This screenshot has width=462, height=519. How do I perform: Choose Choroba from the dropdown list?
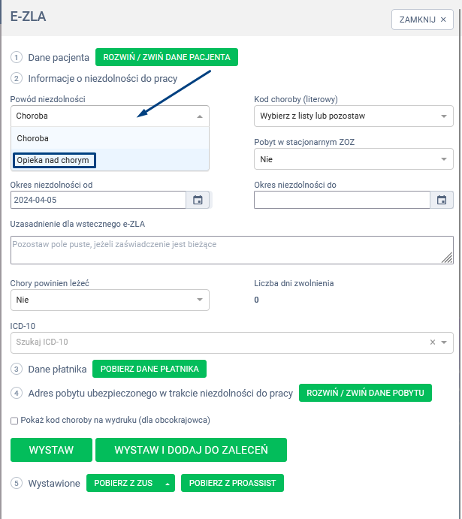click(33, 138)
